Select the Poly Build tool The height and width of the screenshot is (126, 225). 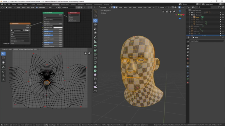tap(95, 66)
